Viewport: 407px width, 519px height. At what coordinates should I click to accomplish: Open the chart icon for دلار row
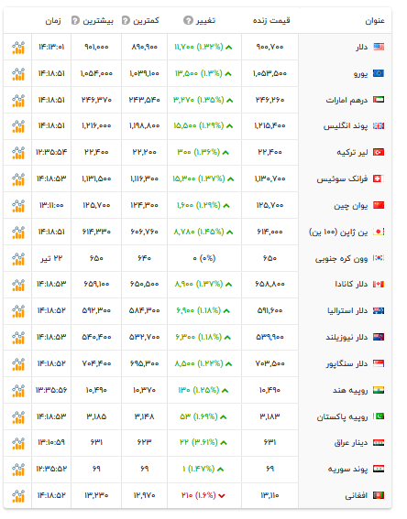click(x=18, y=48)
